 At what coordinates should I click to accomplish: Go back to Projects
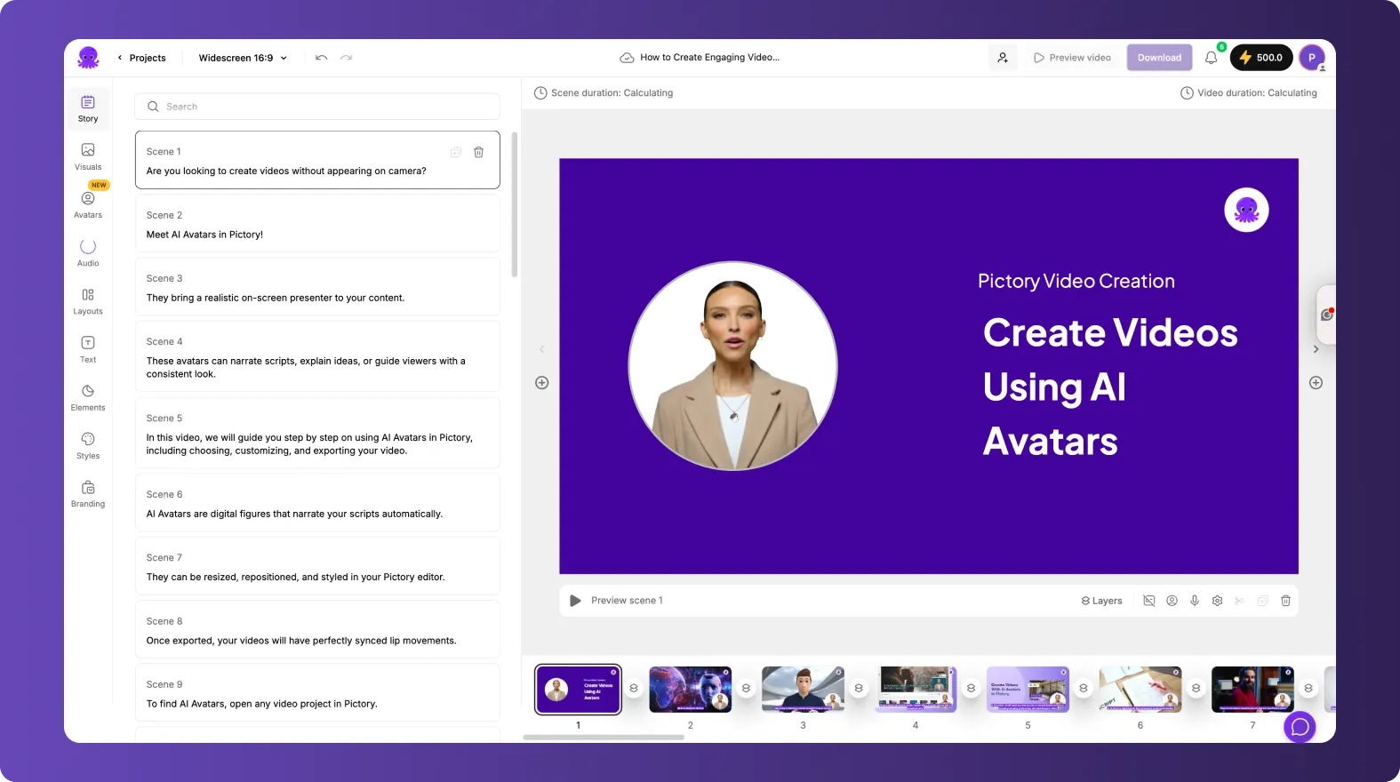pos(141,58)
